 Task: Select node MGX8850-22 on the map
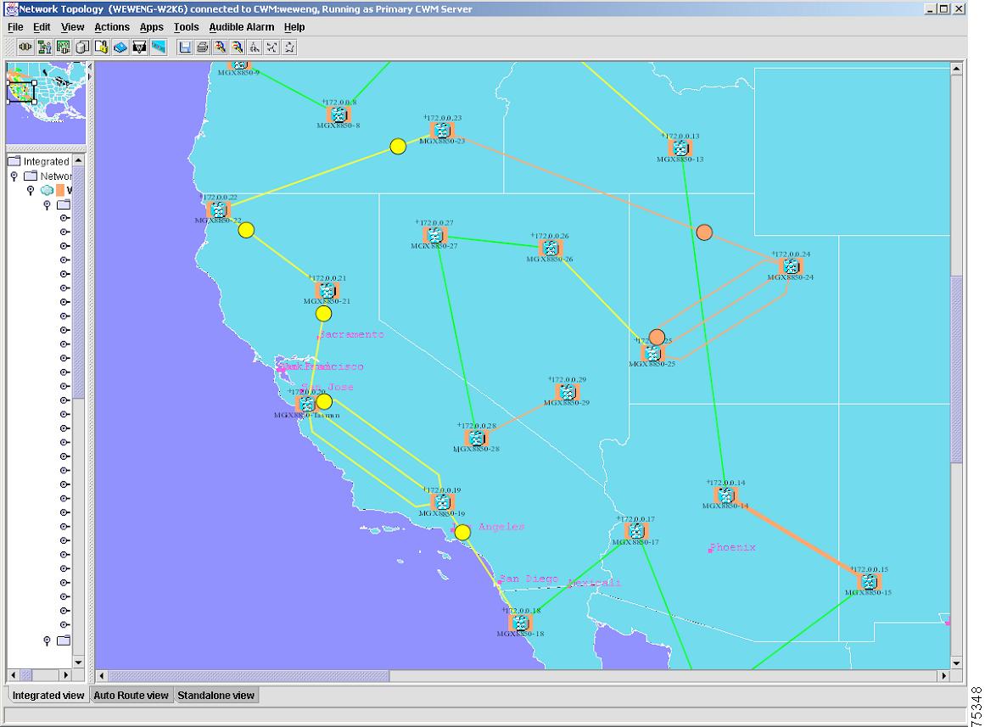click(x=218, y=210)
